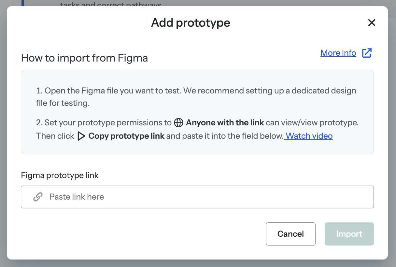Click the step 1 Open the Figma file text
The height and width of the screenshot is (267, 396).
tap(196, 97)
